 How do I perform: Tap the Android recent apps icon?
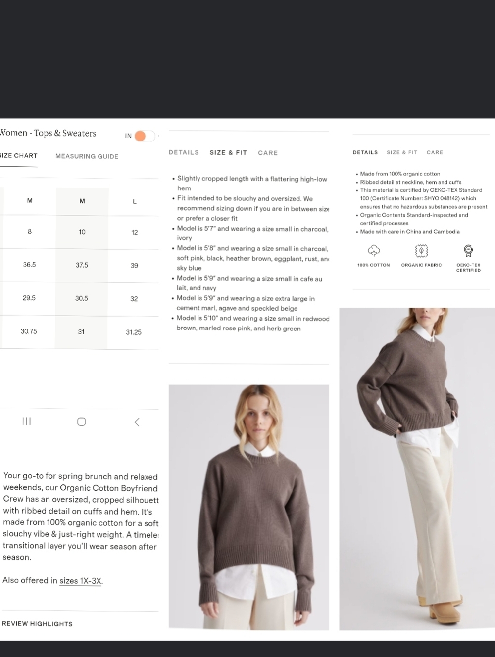point(27,422)
